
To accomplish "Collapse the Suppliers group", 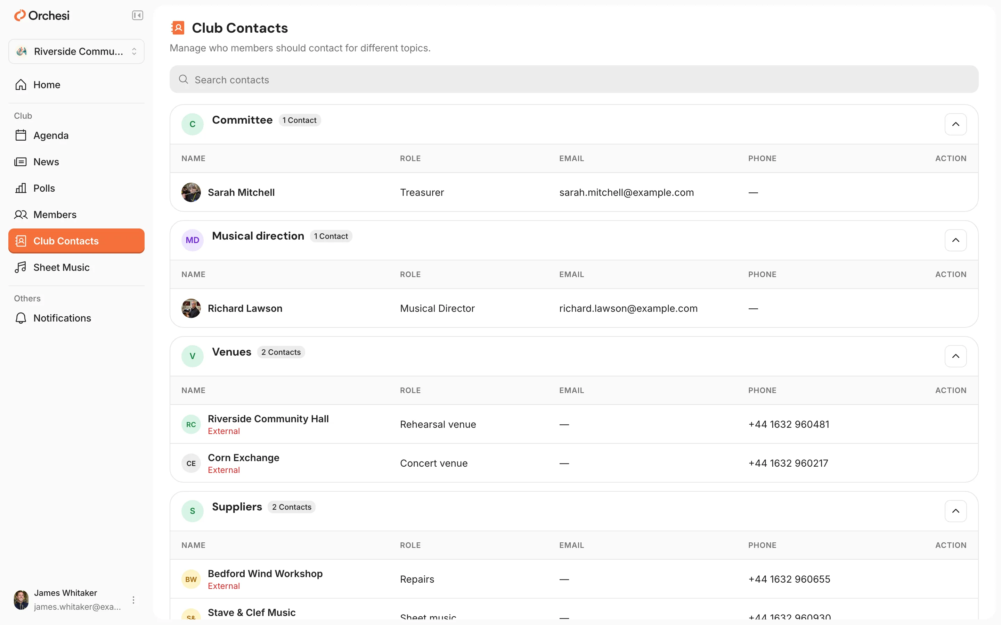I will (955, 511).
